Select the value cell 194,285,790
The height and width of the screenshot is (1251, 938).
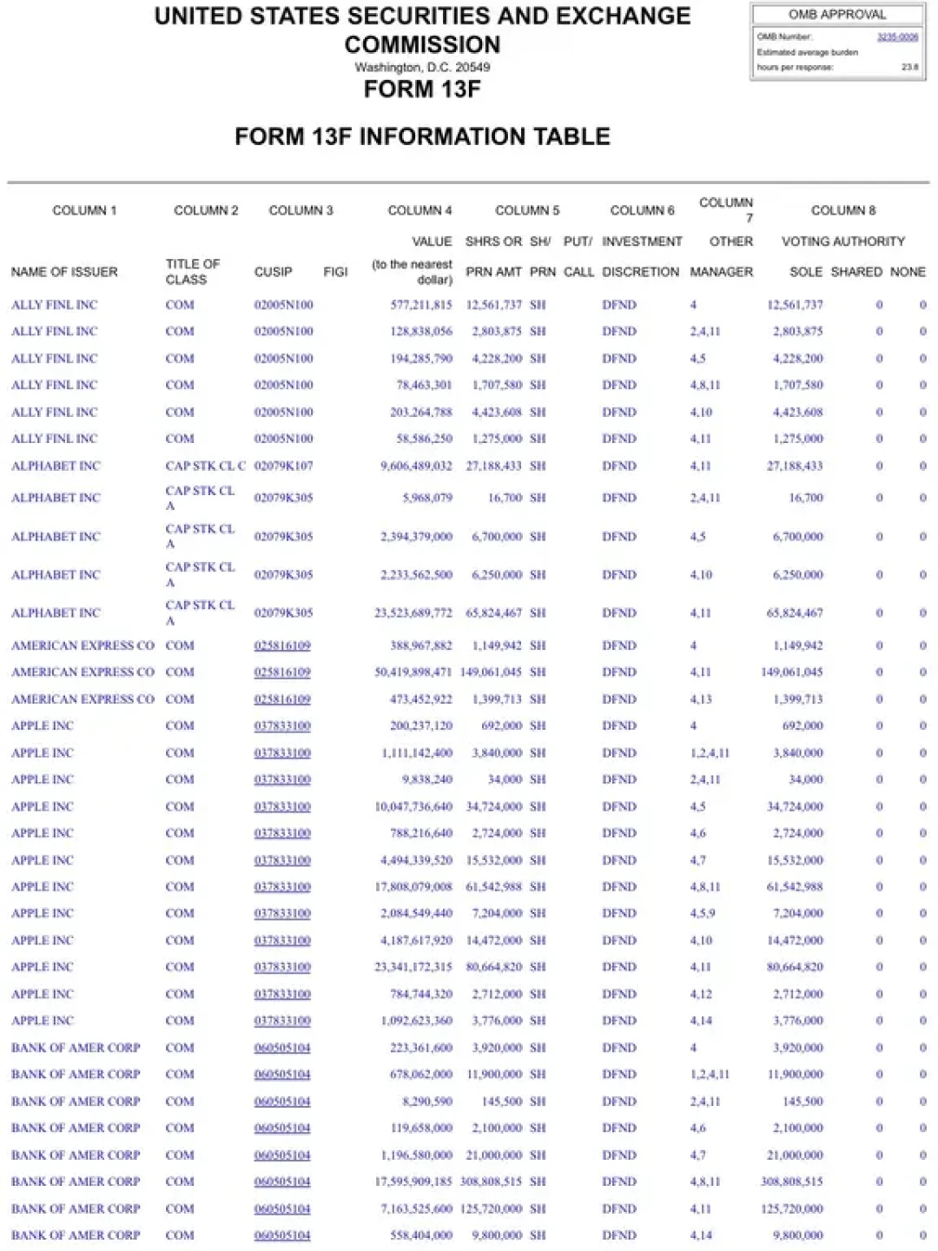(421, 359)
